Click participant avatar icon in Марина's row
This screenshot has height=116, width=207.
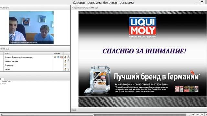[65, 61]
